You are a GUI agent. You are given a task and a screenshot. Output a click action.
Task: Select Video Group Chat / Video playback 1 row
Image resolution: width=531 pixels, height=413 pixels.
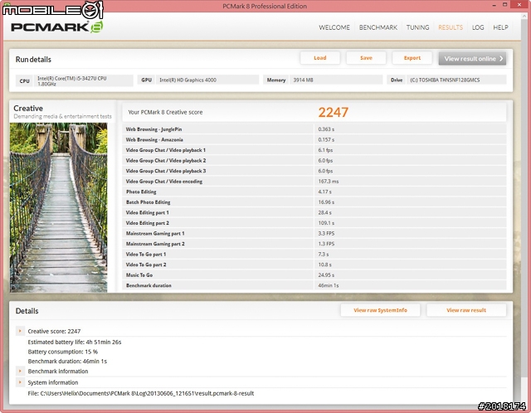(x=314, y=150)
